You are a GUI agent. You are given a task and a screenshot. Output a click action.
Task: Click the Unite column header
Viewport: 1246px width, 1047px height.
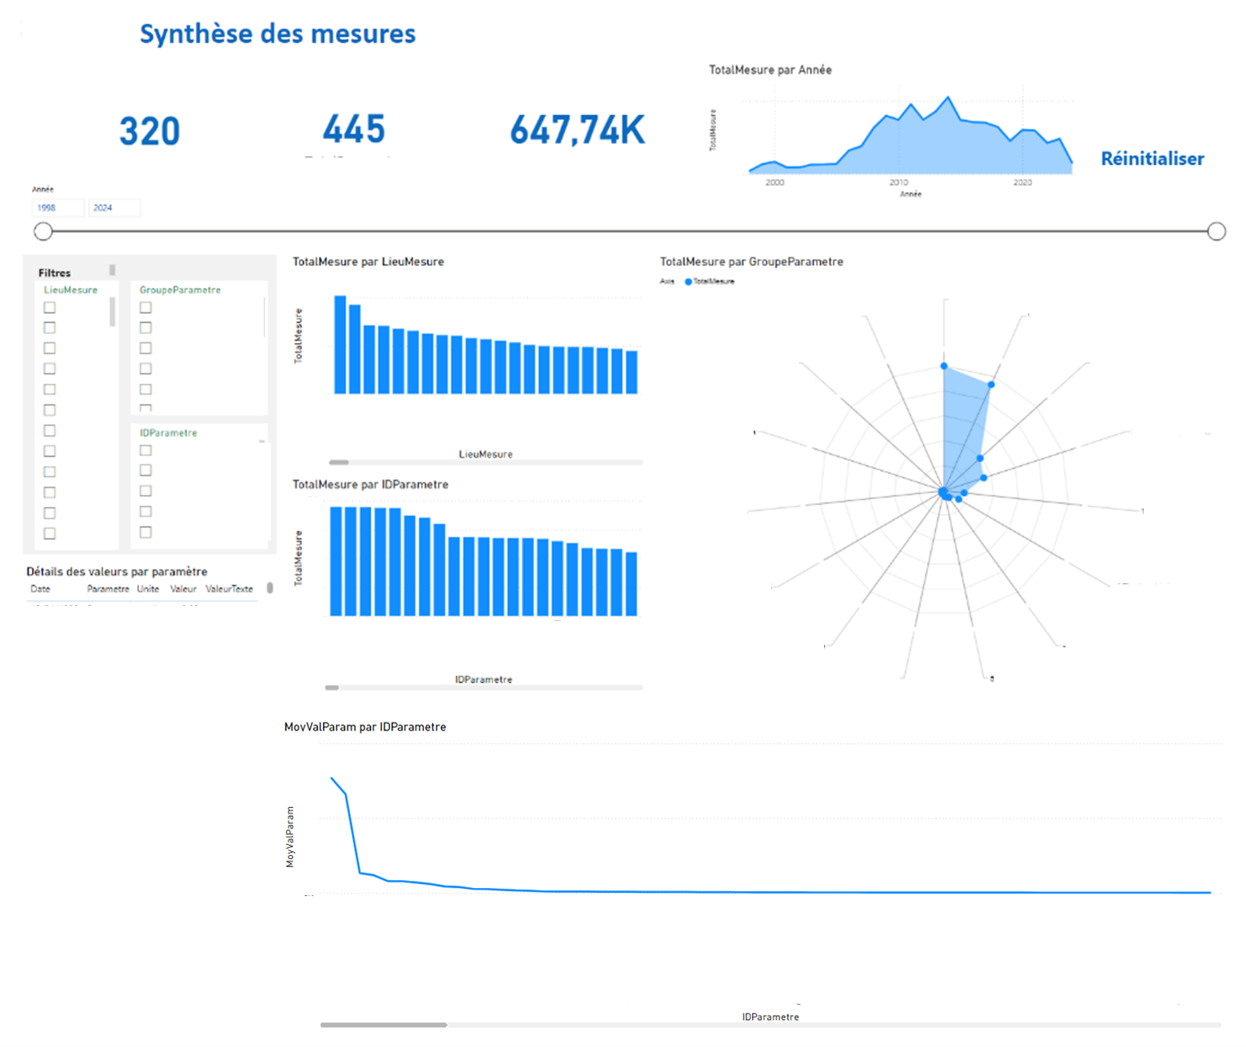[x=148, y=589]
